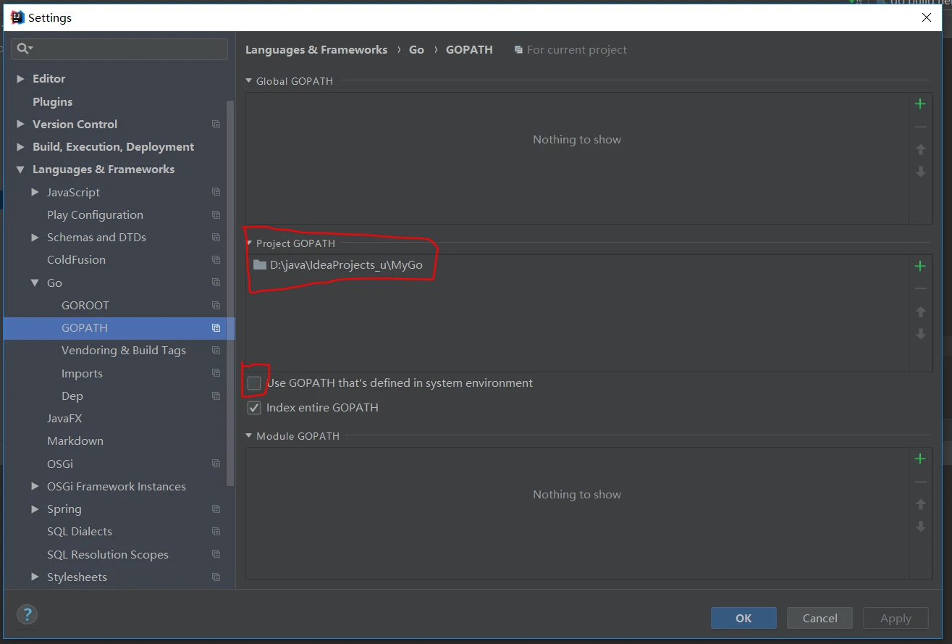This screenshot has height=644, width=952.
Task: Open the OSGi settings page
Action: (x=60, y=464)
